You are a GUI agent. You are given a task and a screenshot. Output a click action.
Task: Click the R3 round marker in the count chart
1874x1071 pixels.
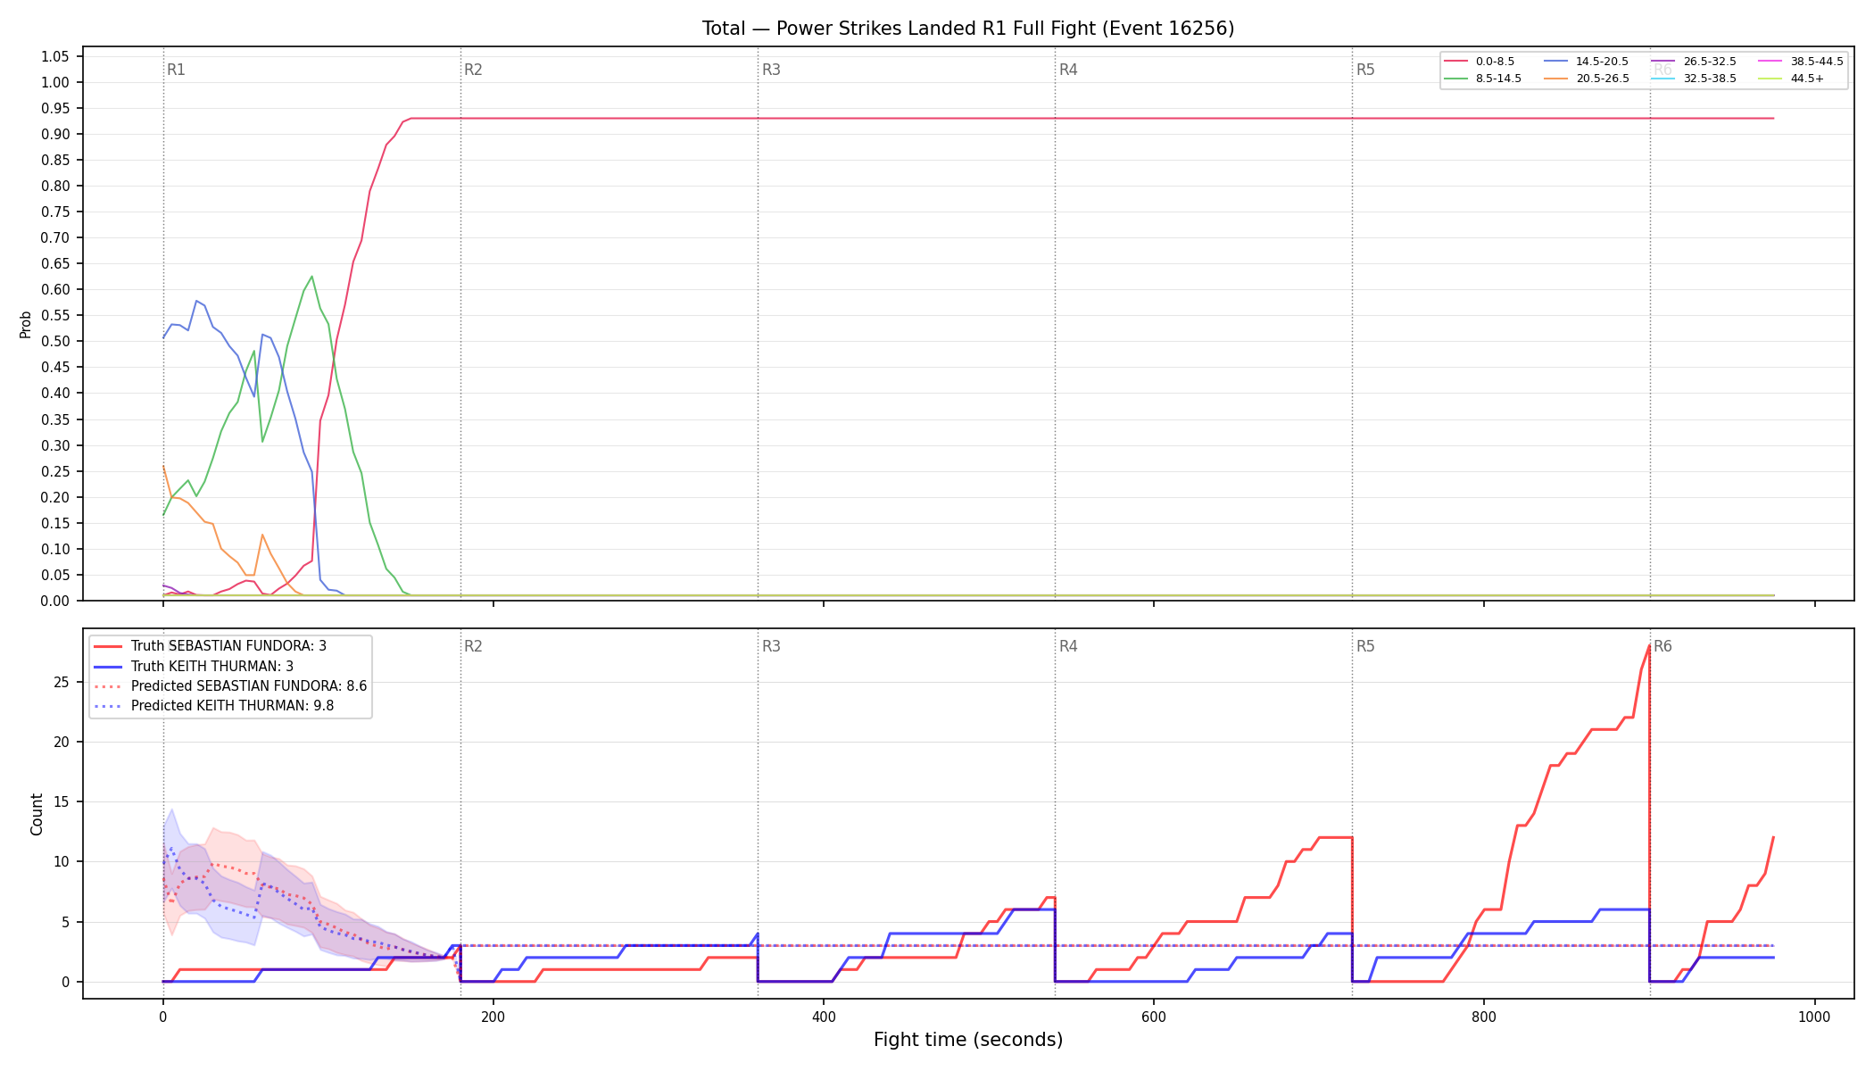point(771,646)
